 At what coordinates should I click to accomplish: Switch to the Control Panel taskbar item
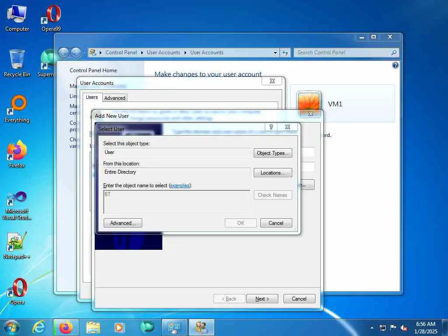(174, 327)
